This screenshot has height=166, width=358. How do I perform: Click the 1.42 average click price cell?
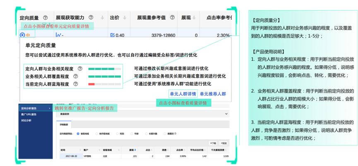204,156
